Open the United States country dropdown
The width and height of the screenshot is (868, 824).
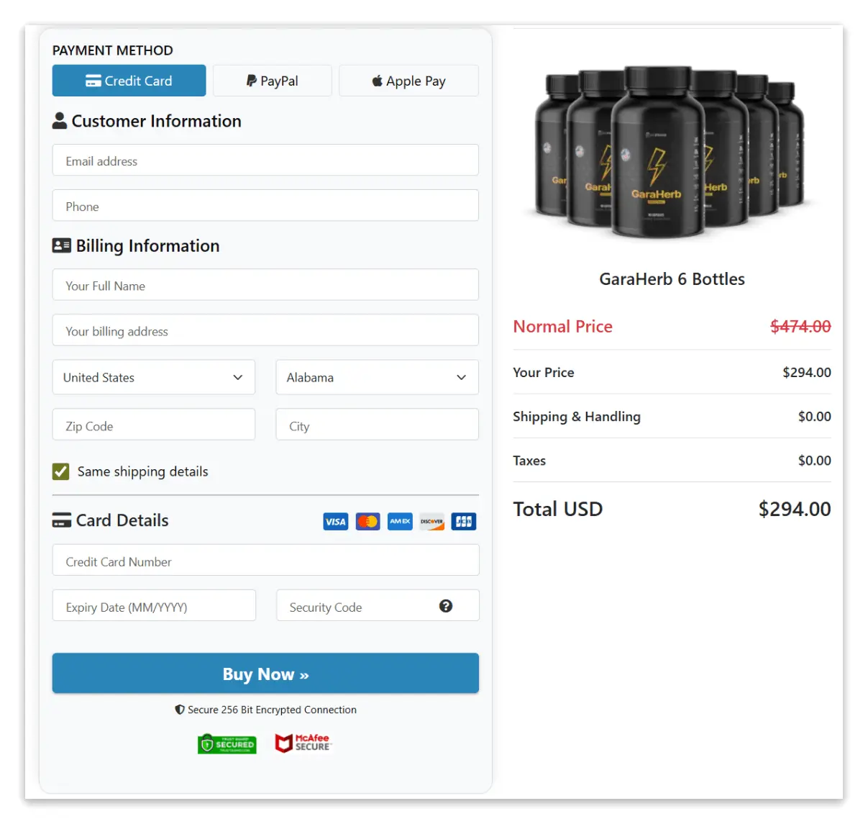(153, 377)
